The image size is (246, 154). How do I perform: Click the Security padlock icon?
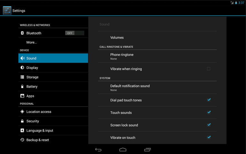pos(22,121)
